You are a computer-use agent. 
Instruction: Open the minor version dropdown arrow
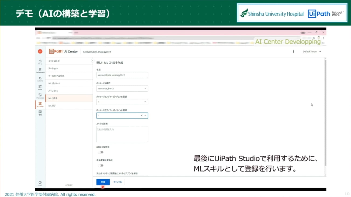145,116
